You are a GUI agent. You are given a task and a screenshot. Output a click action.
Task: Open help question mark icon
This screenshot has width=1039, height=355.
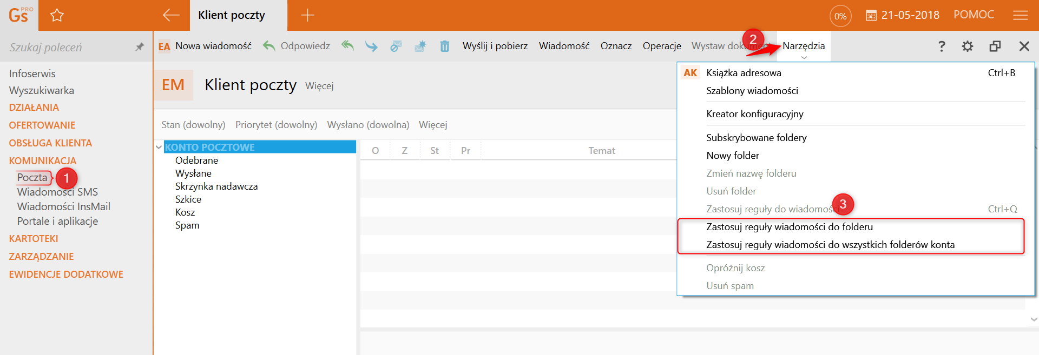pos(942,46)
